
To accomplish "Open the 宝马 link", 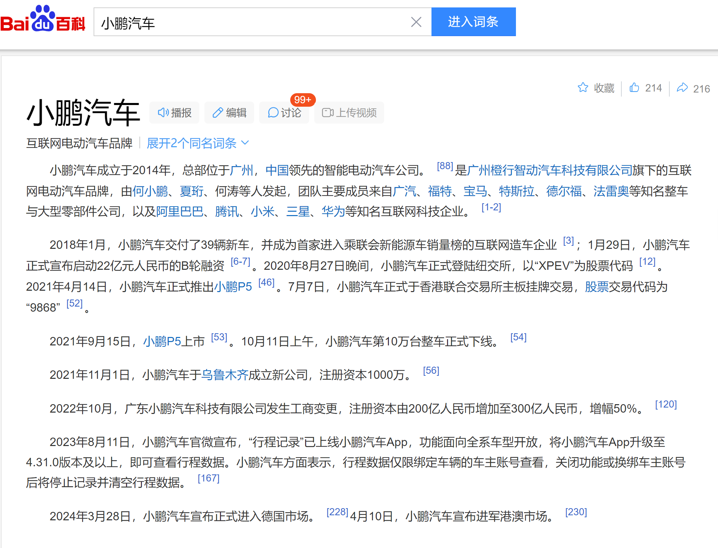I will [475, 191].
